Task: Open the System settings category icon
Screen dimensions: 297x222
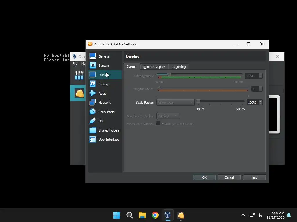Action: click(x=93, y=66)
